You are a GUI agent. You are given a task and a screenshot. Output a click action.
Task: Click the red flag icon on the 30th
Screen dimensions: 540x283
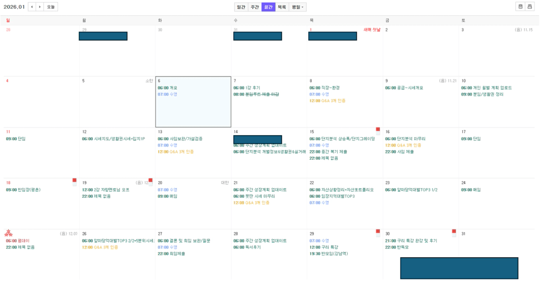[454, 233]
